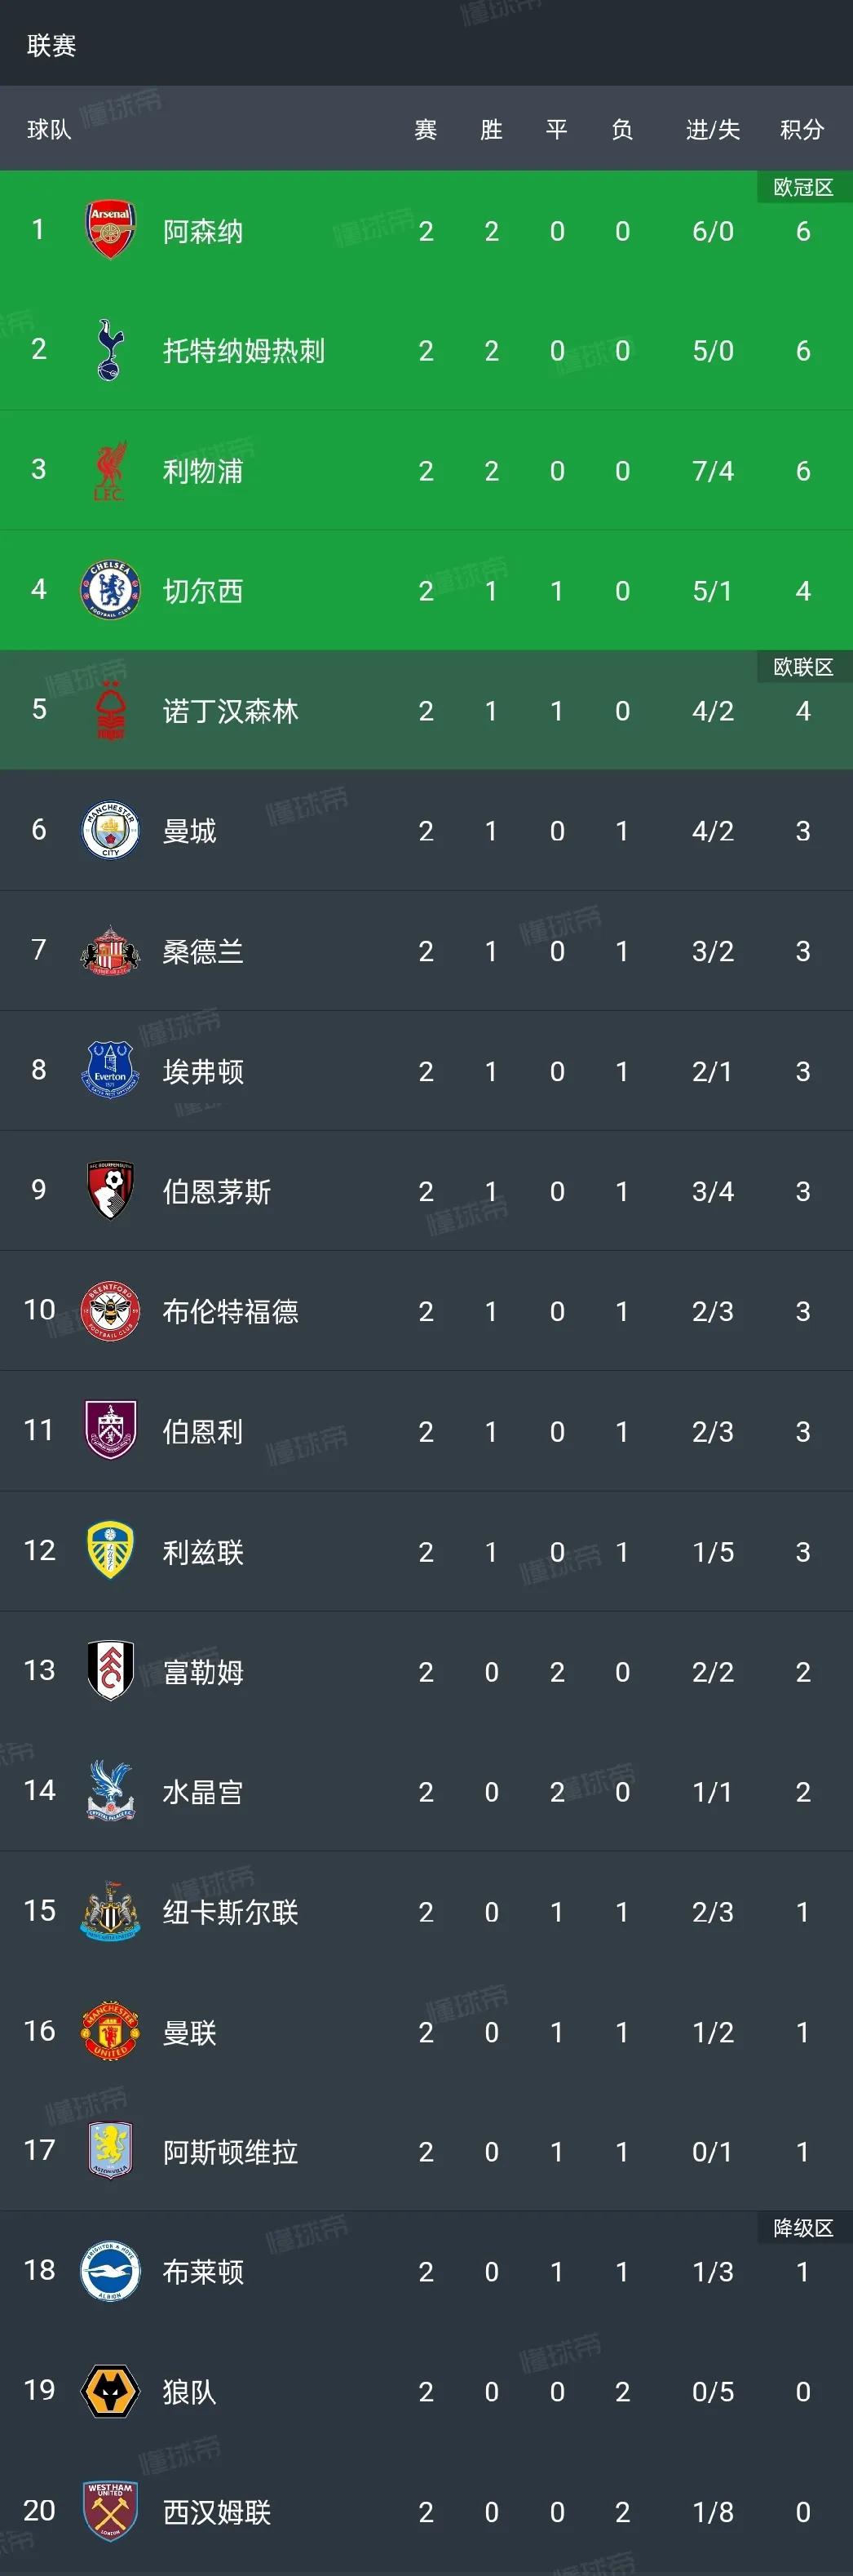Tap the West Ham United badge
853x2576 pixels.
tap(110, 2511)
